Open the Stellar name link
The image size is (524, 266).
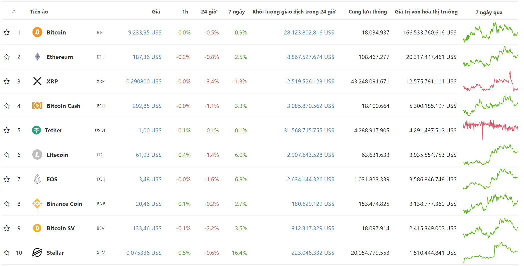(55, 253)
